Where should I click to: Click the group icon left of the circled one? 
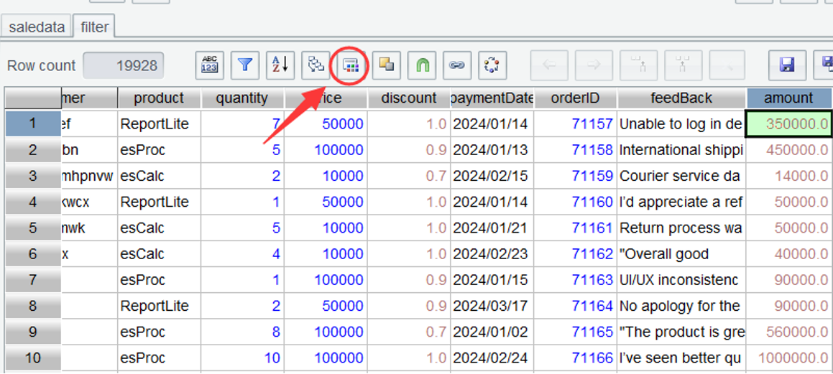[x=316, y=65]
